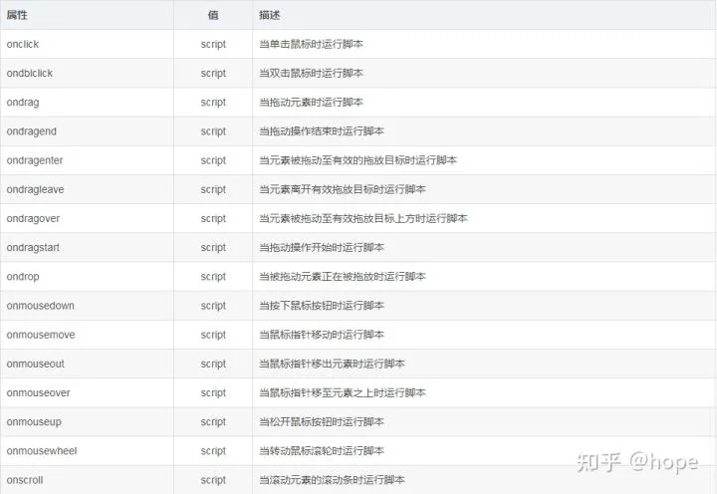Click the ondragenter description text
717x494 pixels.
358,160
